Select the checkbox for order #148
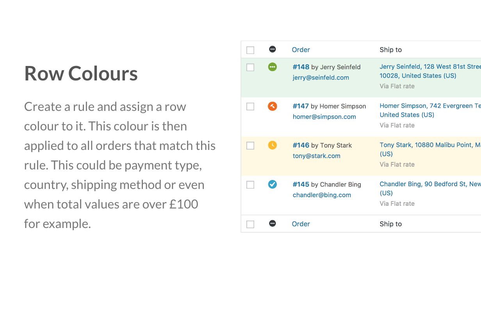 [x=250, y=67]
